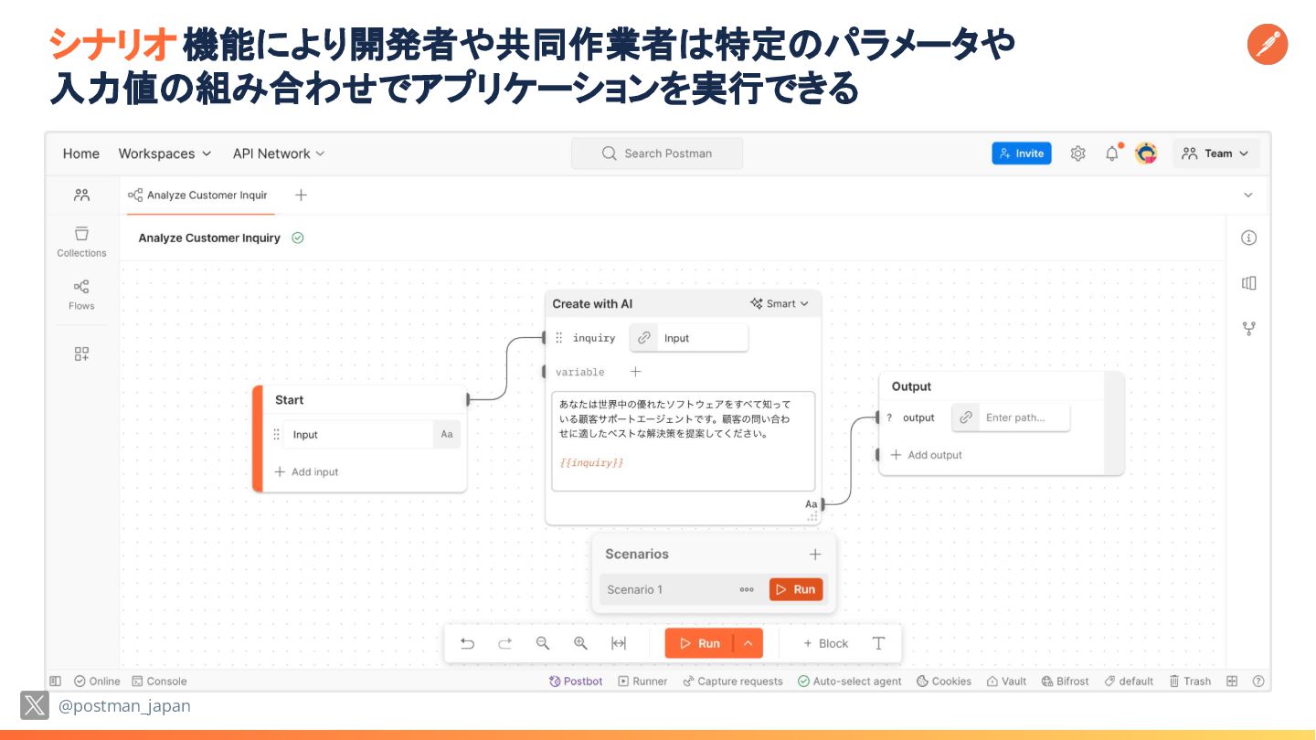Open the API Network dropdown
Viewport: 1316px width, 740px height.
(x=279, y=153)
